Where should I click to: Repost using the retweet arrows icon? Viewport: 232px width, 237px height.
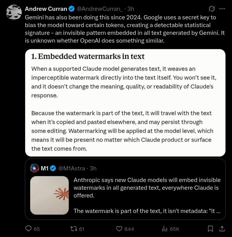[x=74, y=229]
